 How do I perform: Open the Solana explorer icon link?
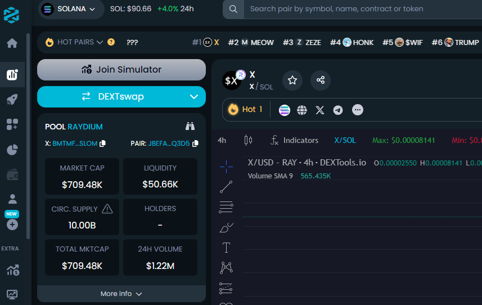tap(285, 110)
